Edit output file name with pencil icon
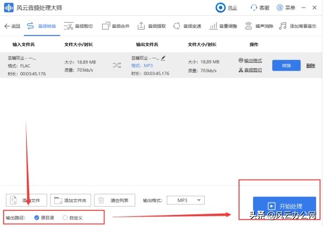Image resolution: width=323 pixels, height=226 pixels. point(163,58)
